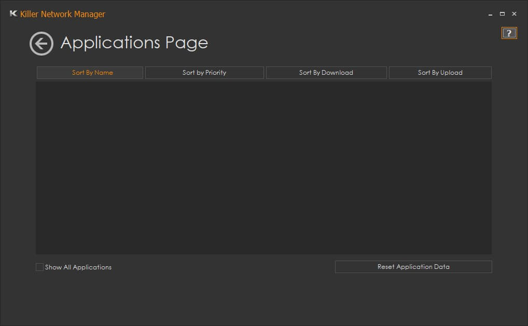Select the Sort By Name tab

pos(90,73)
